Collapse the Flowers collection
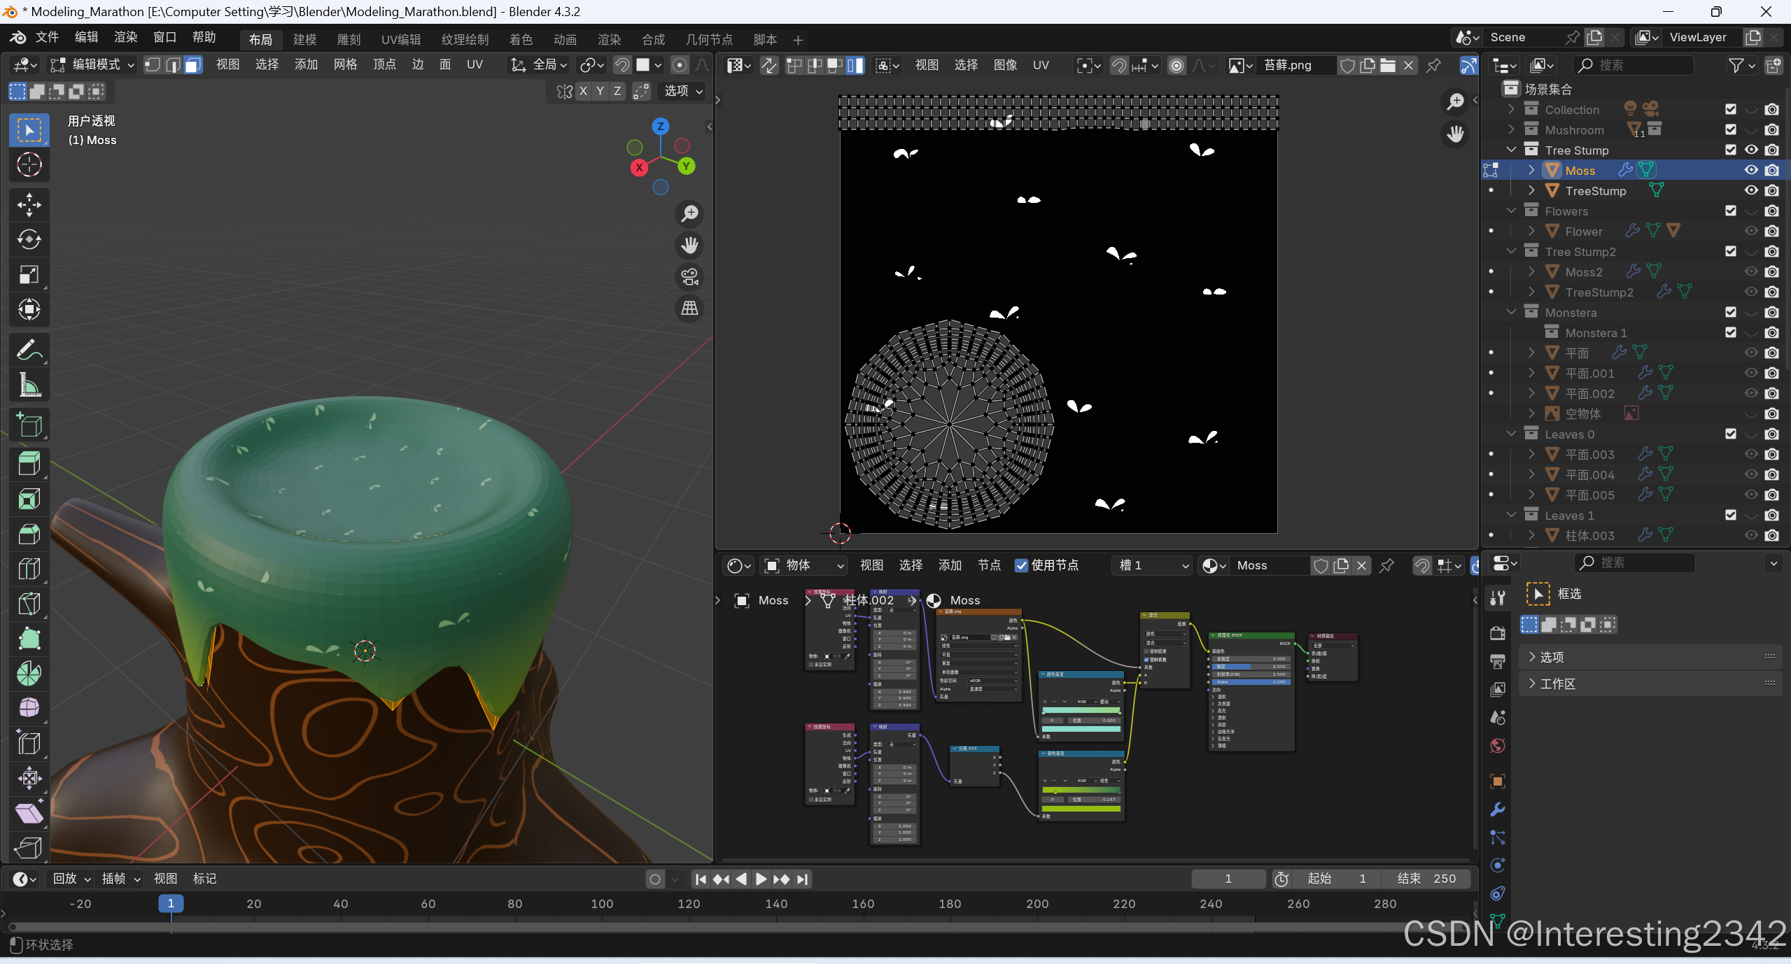 1512,211
